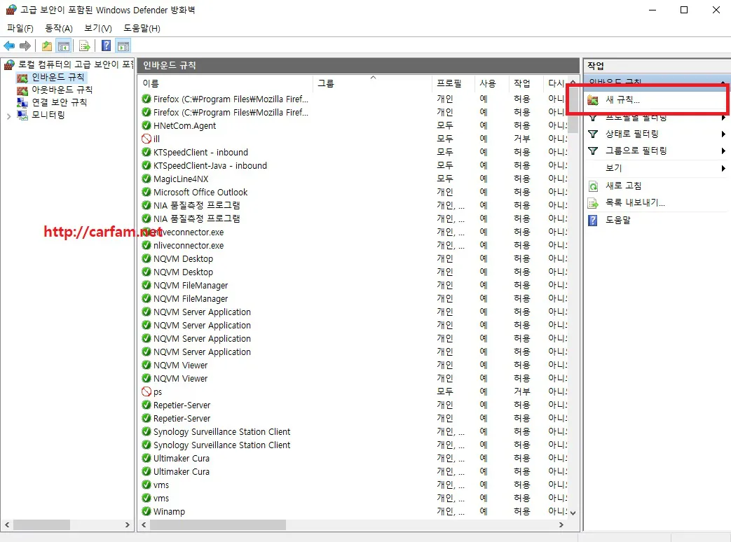The height and width of the screenshot is (542, 731).
Task: Click the Export List toolbar icon
Action: [84, 46]
